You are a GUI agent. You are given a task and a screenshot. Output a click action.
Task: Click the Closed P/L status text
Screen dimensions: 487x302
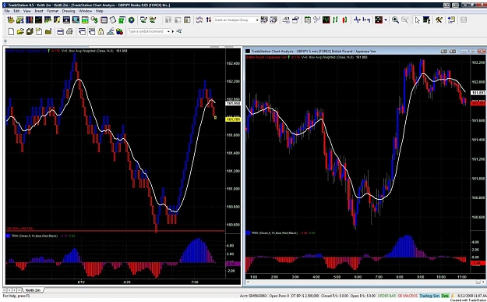pos(335,296)
